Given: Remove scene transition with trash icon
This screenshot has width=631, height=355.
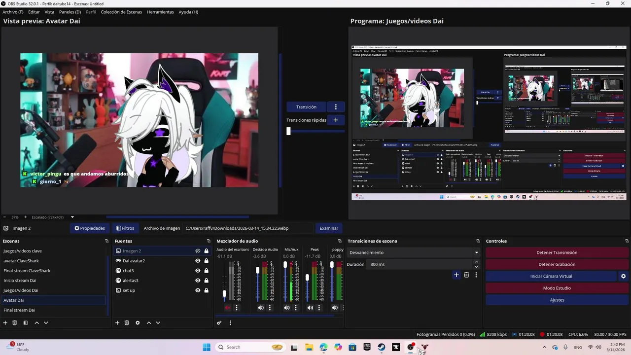Looking at the screenshot, I should 466,275.
